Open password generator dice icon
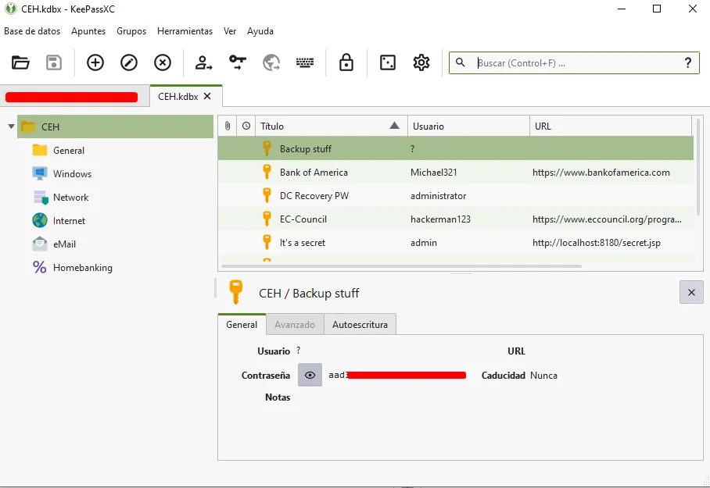 pos(388,62)
